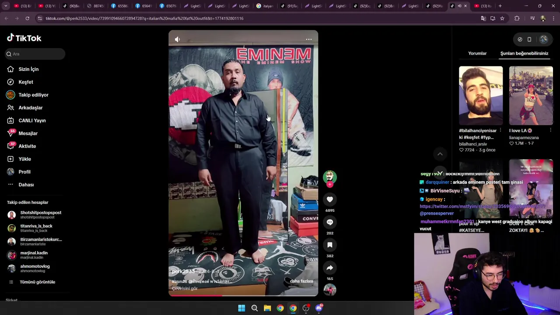
Task: Click Çevirisini gör translation link
Action: [185, 289]
